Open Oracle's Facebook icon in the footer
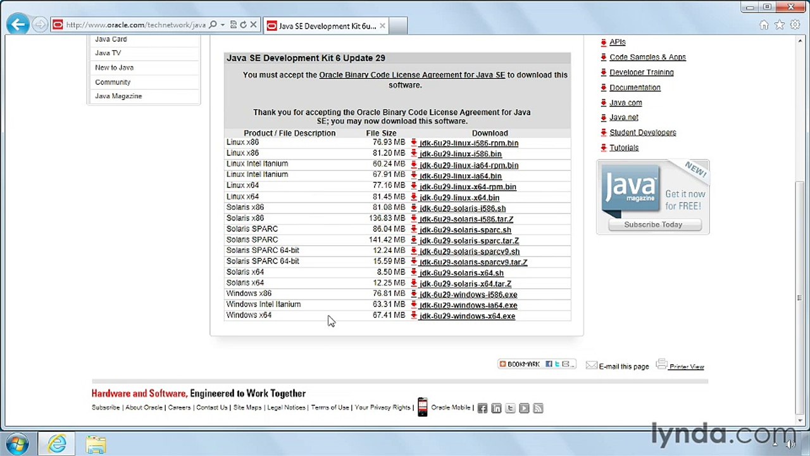The image size is (810, 456). click(482, 408)
